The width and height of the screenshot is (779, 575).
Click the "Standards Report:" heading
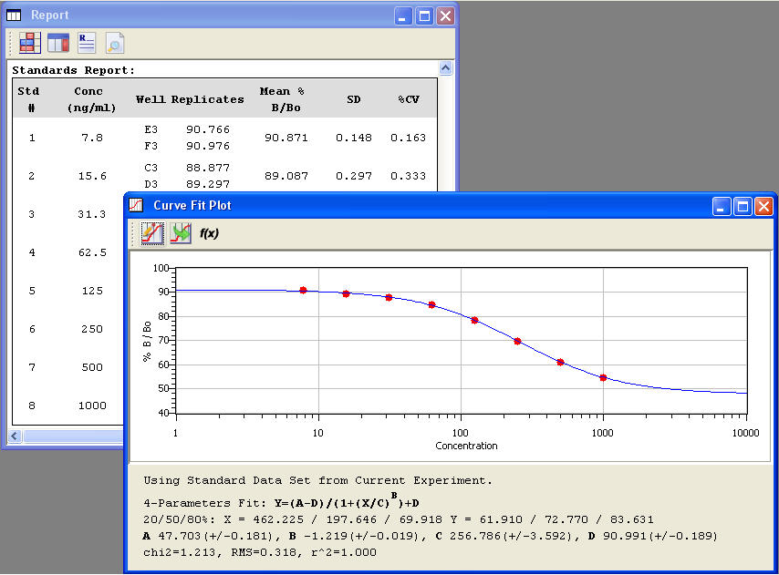pos(73,70)
